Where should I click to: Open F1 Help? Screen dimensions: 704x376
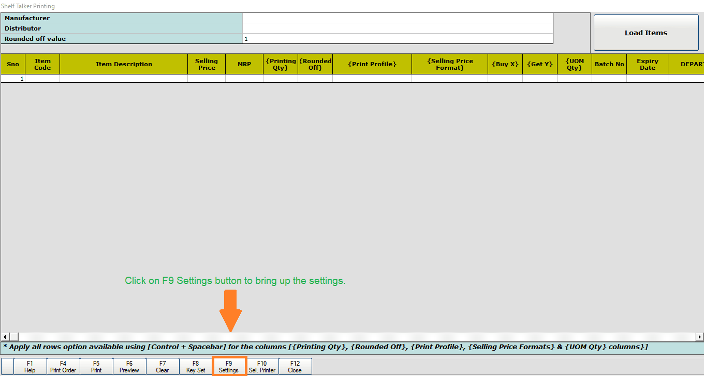30,367
